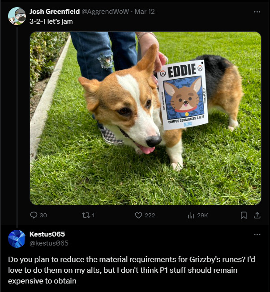
Task: Open the @kestus065 handle link
Action: point(49,243)
